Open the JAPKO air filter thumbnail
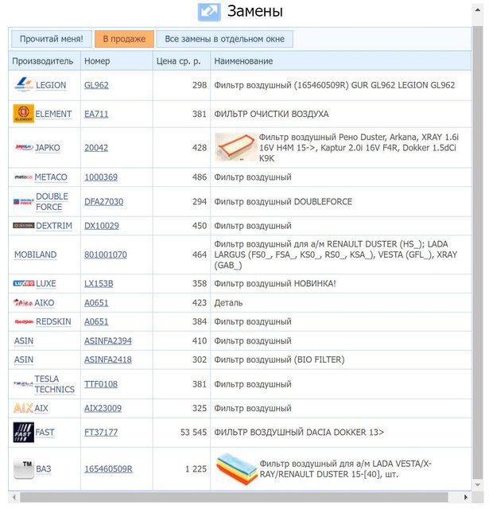Screen dimensions: 489x509 235,147
